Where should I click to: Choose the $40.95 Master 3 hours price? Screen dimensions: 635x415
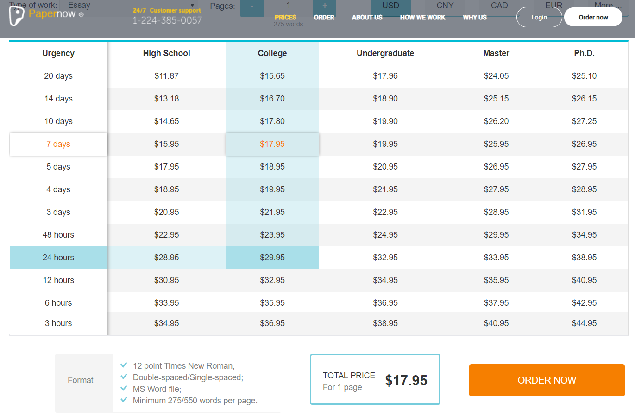[496, 323]
